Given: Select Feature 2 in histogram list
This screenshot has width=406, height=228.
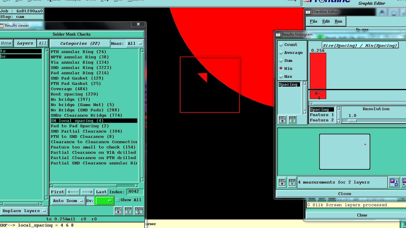Looking at the screenshot, I should [x=322, y=120].
